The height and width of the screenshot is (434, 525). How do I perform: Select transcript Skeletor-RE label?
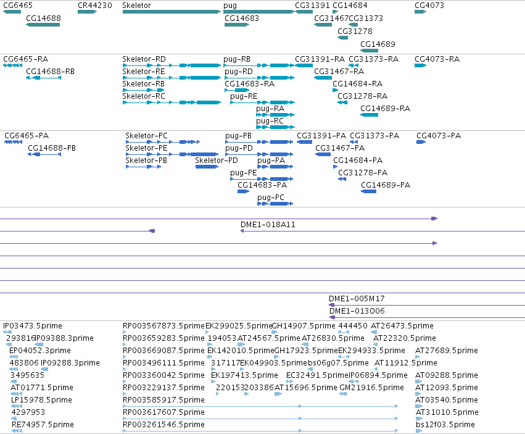[144, 72]
